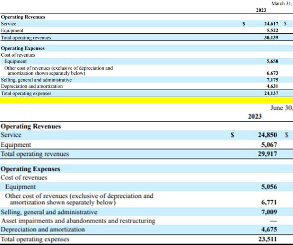Click the 29,917 total operating revenues figure
293x245 pixels.
click(268, 154)
